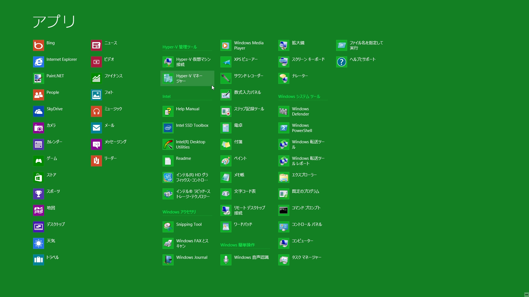Screen dimensions: 529x297
Task: Open the SkyDrive app
Action: click(x=39, y=111)
